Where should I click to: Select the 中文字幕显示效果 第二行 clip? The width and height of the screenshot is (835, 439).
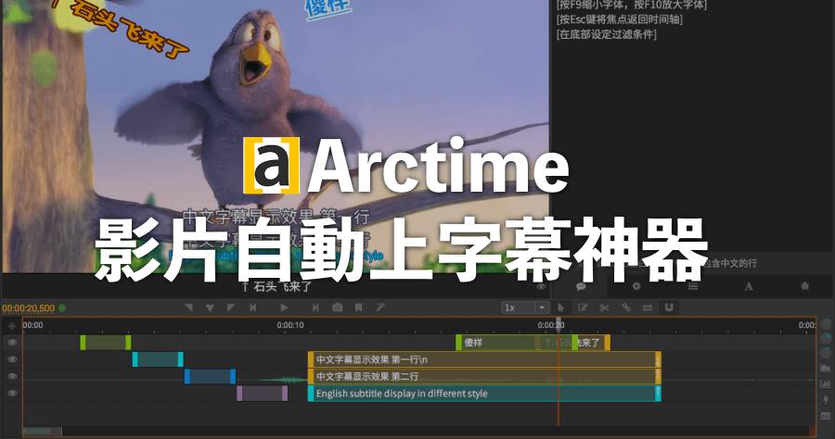tap(484, 377)
